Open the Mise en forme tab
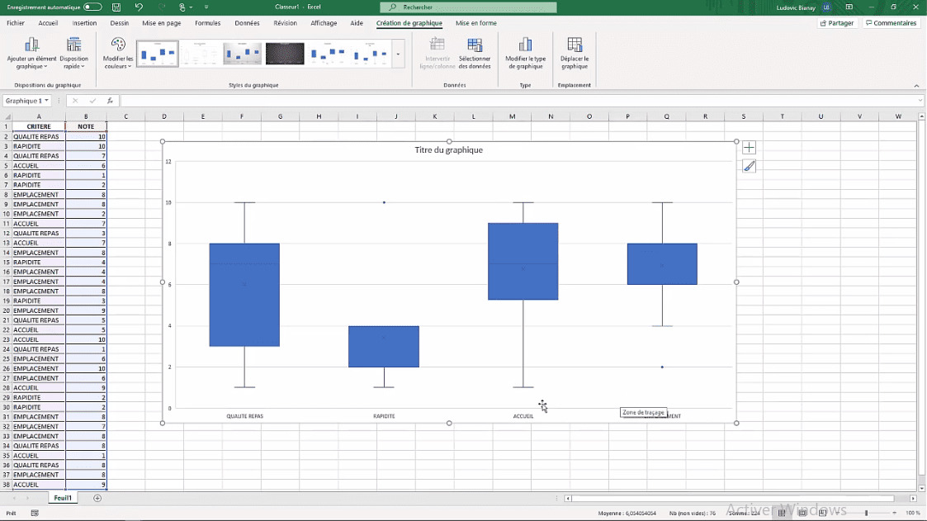The image size is (927, 521). click(x=475, y=23)
